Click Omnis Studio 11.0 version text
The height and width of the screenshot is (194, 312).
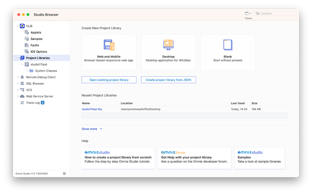(32, 173)
